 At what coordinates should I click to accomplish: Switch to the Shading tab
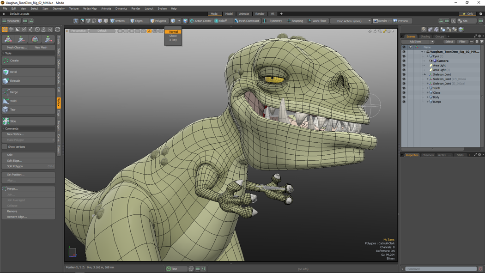[425, 36]
